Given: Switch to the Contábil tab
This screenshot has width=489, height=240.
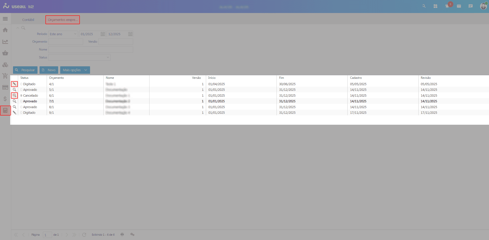Looking at the screenshot, I should point(28,20).
